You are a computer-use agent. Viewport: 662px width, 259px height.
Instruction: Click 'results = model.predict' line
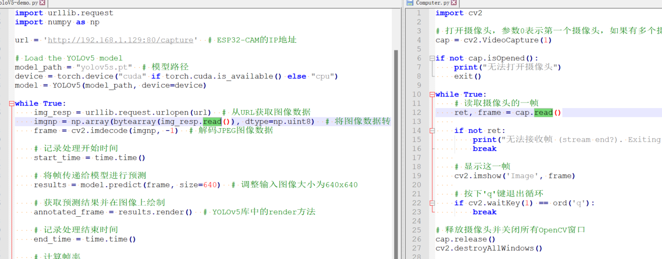click(127, 185)
